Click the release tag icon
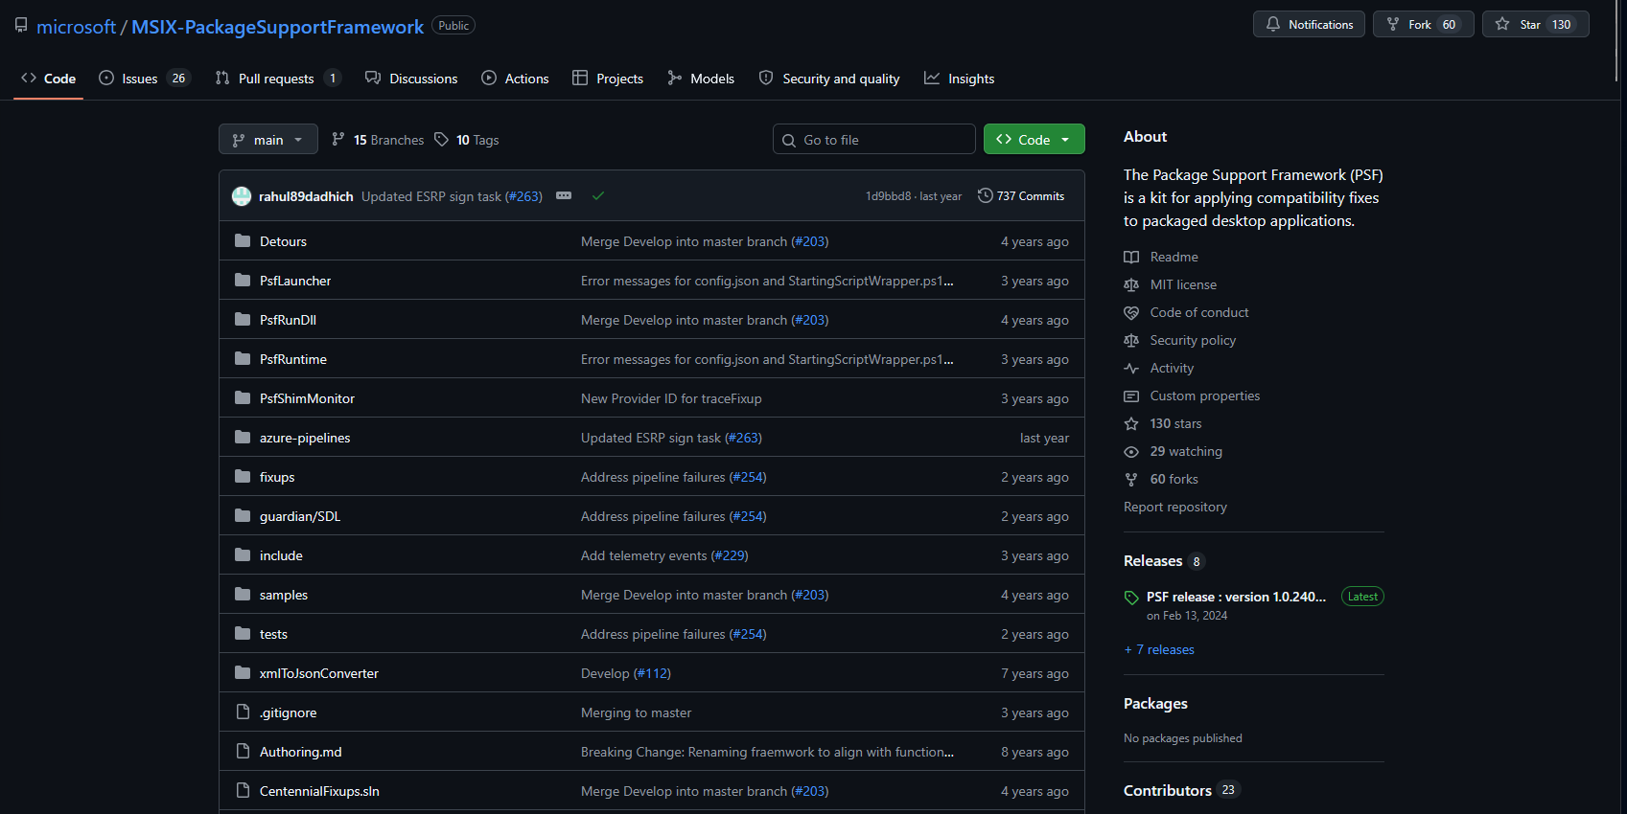 click(x=1131, y=598)
